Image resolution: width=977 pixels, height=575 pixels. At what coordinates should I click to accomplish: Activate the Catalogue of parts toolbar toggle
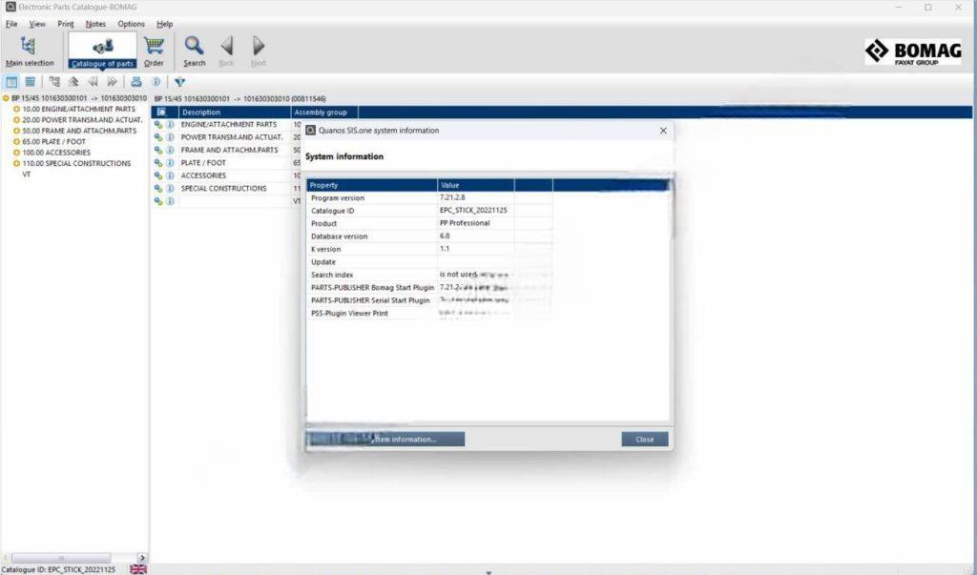click(x=101, y=47)
